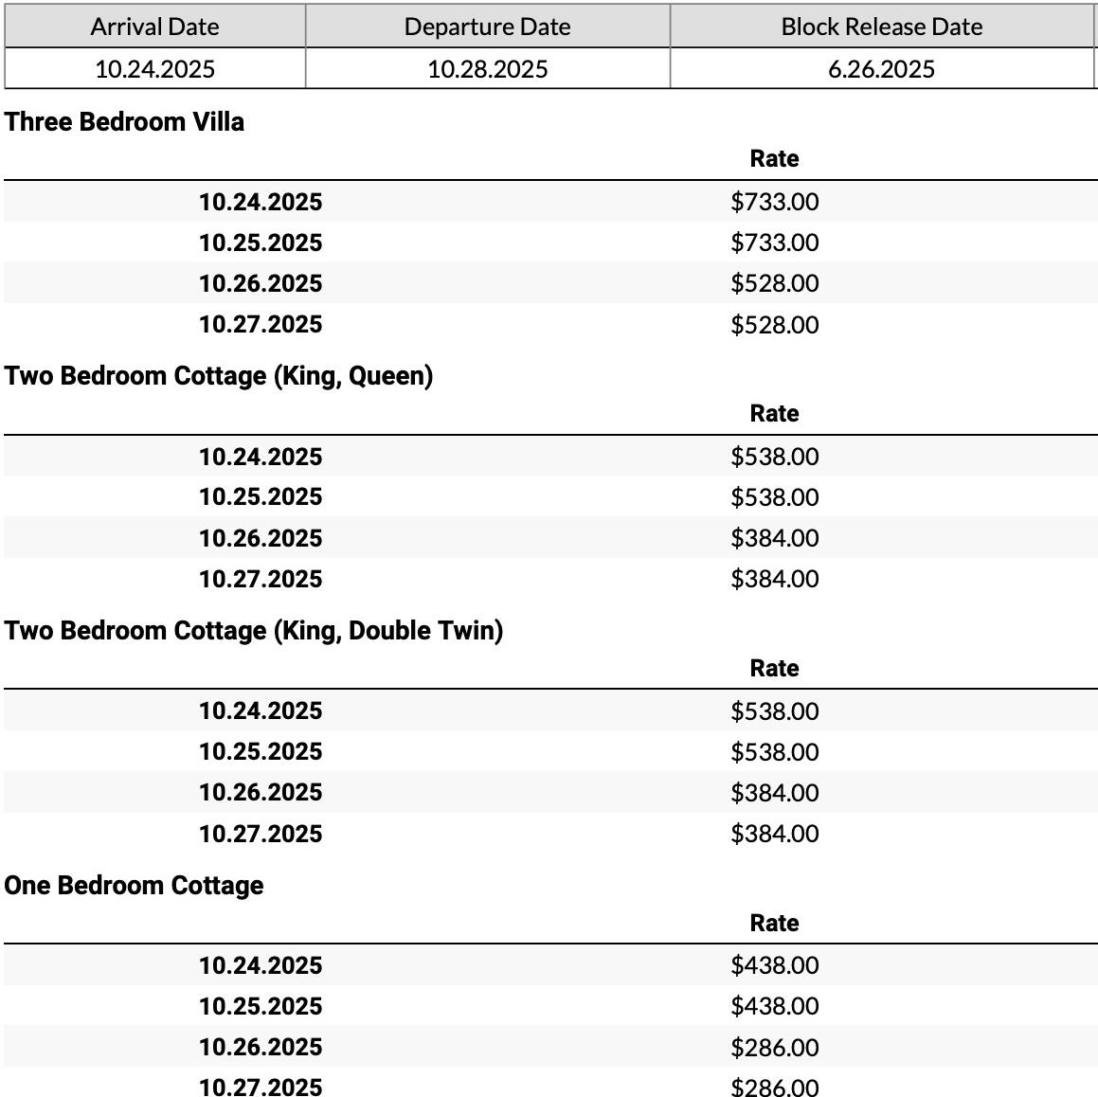The width and height of the screenshot is (1098, 1097).
Task: Click the One Bedroom Cottage heading
Action: (x=134, y=886)
